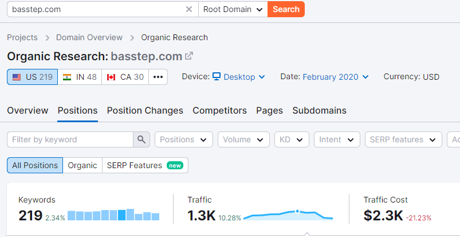Screen dimensions: 460x237
Task: Click the US flag icon
Action: pos(17,77)
